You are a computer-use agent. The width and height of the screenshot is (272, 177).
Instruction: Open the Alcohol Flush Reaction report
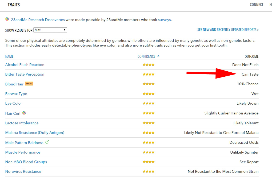click(x=25, y=65)
